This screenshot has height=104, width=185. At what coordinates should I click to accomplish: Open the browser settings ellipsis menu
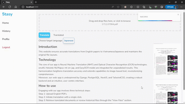click(181, 7)
